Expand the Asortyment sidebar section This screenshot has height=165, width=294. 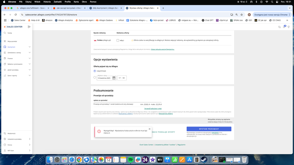pos(30,47)
